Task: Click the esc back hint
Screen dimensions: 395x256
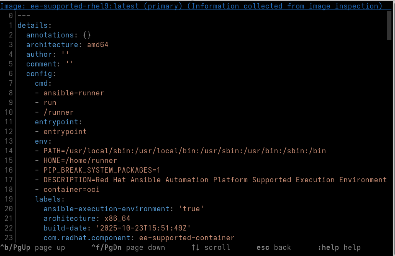Action: coord(274,248)
